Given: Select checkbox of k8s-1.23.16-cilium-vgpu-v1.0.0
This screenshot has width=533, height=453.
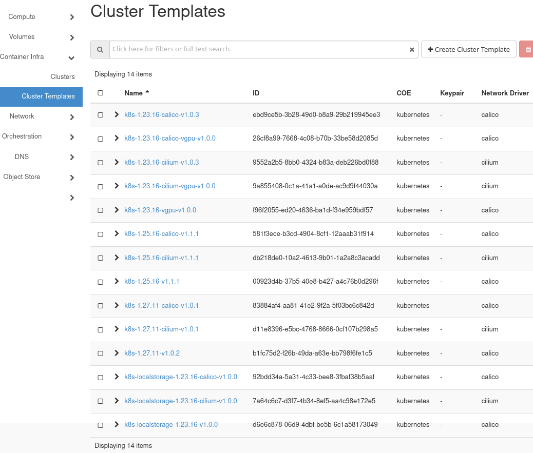Looking at the screenshot, I should [100, 186].
